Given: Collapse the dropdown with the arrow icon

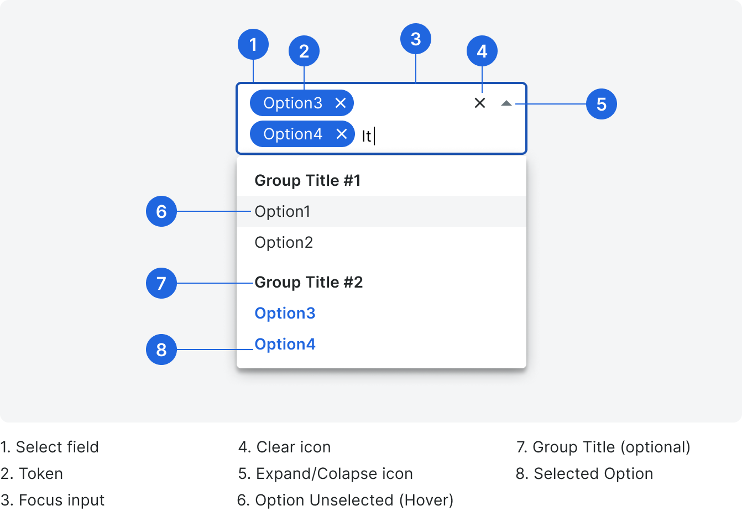Looking at the screenshot, I should [506, 103].
